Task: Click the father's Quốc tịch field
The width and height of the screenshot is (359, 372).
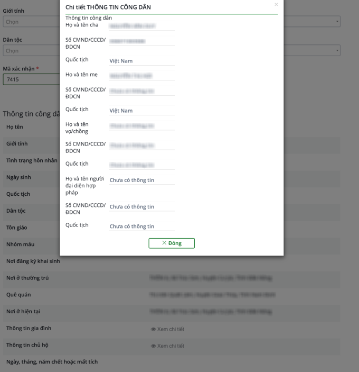Action: pyautogui.click(x=141, y=61)
